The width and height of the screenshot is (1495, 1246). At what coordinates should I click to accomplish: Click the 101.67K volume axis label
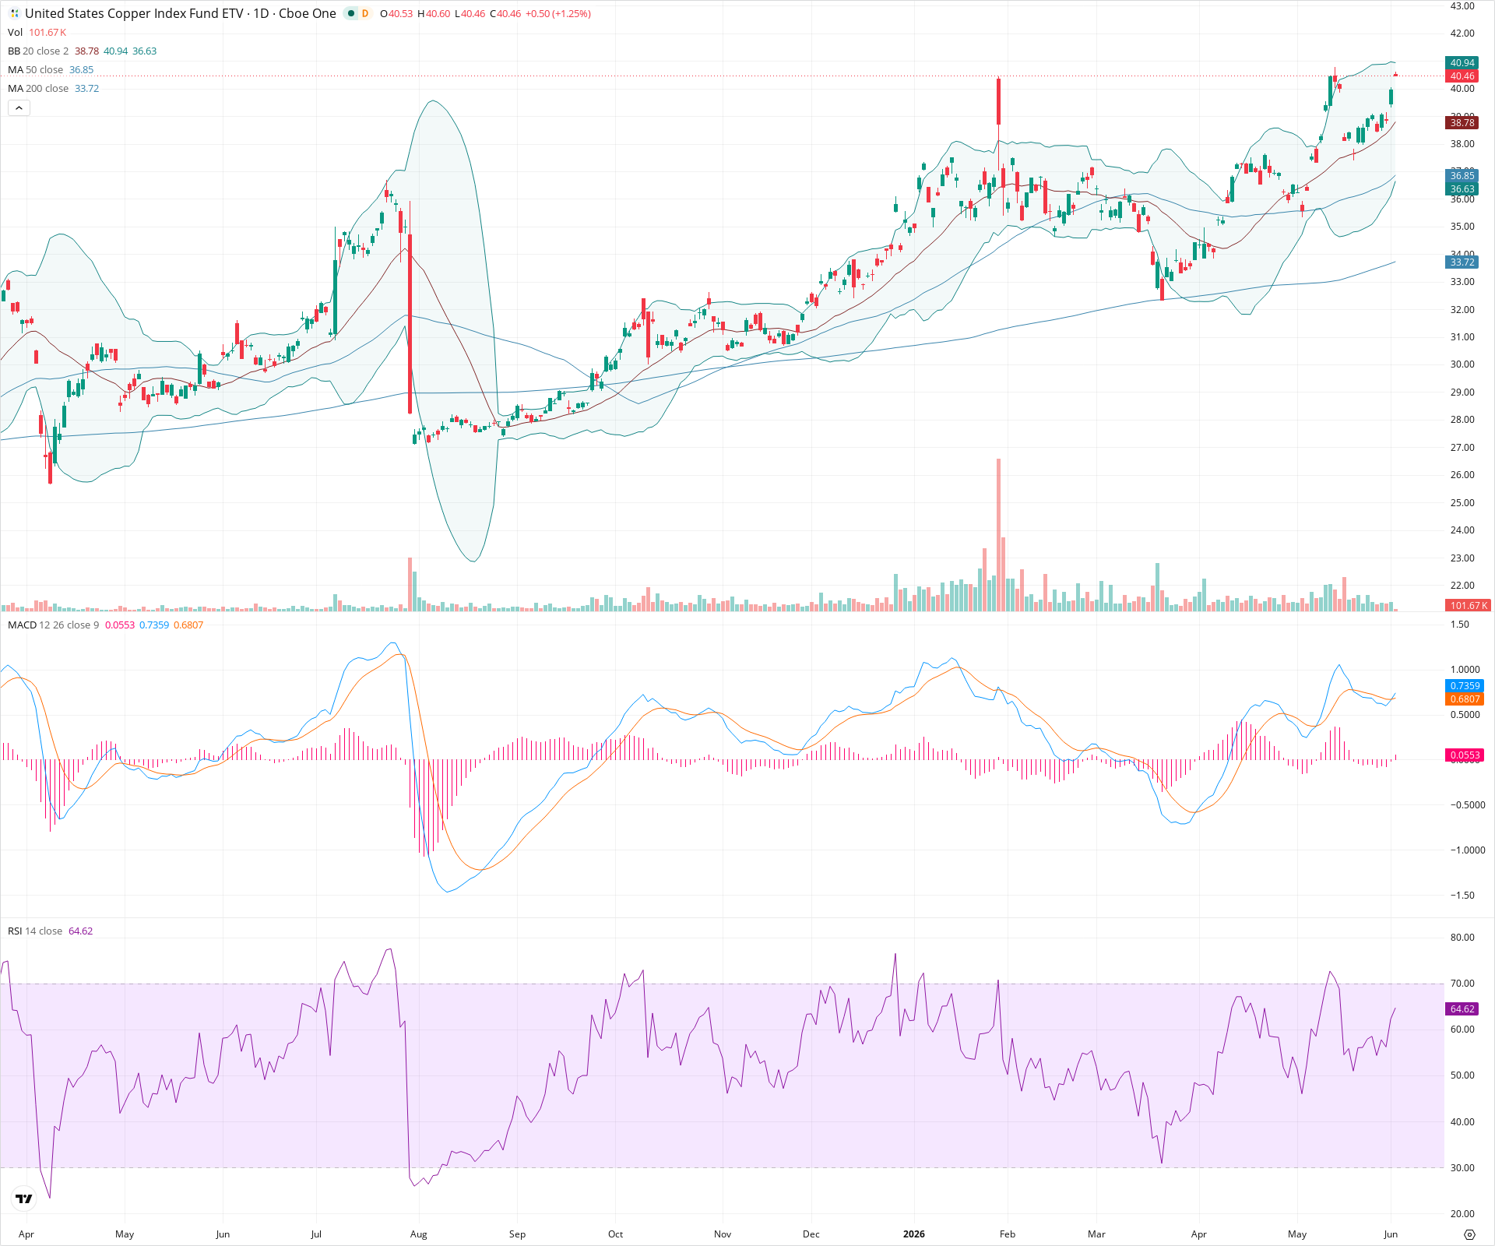tap(1468, 605)
